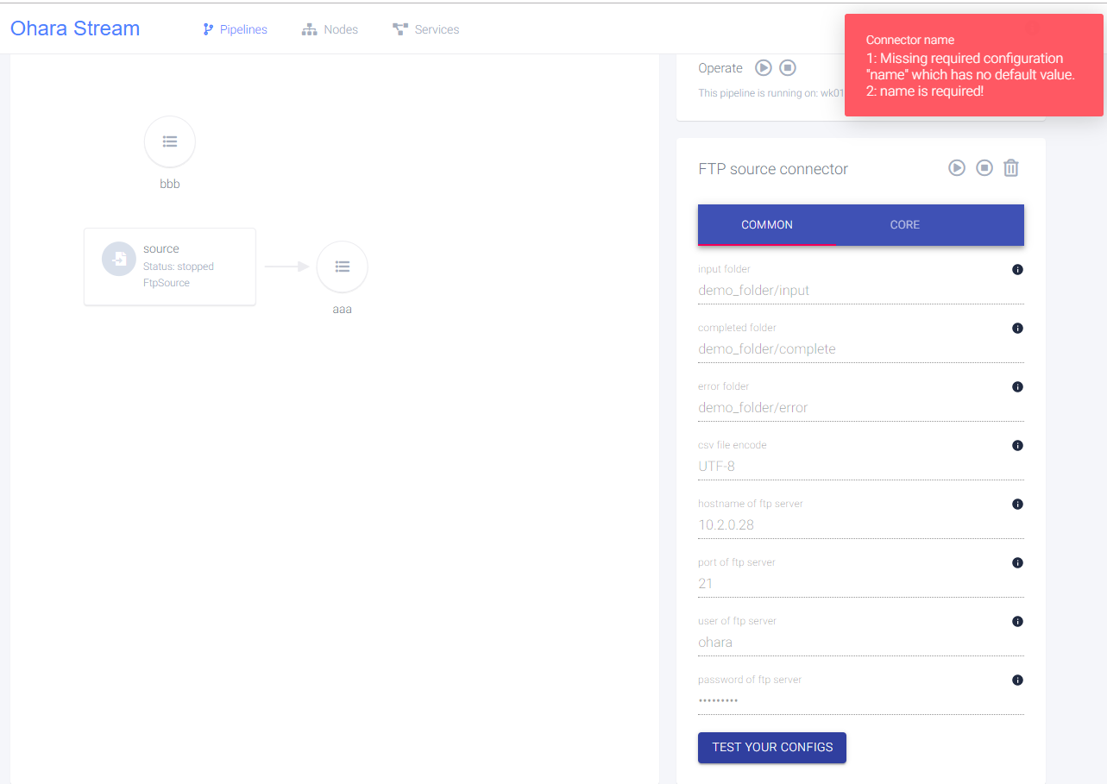Edit the port of ftp server field
Screen dimensions: 1107x784
click(861, 584)
